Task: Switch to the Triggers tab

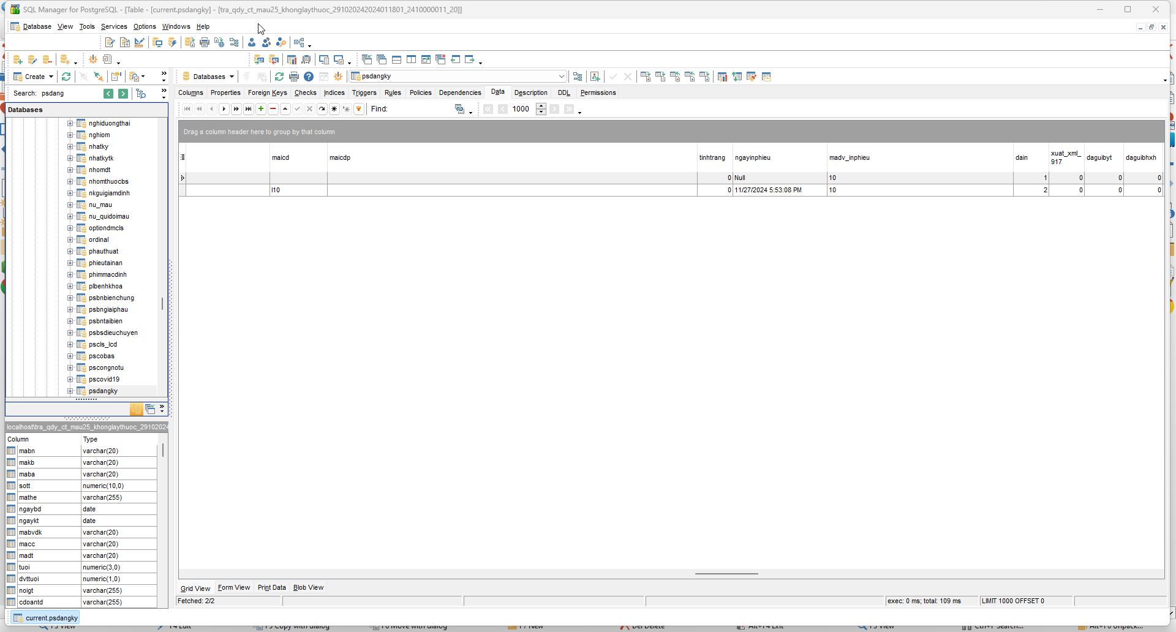Action: tap(364, 93)
